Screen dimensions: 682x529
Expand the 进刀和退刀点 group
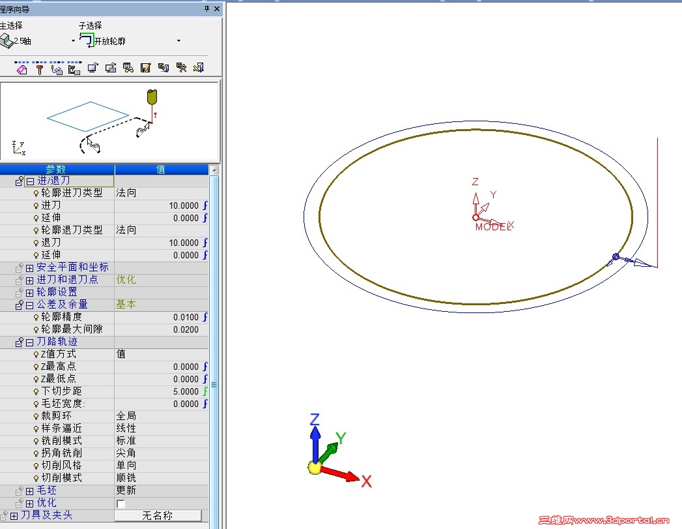tap(29, 280)
